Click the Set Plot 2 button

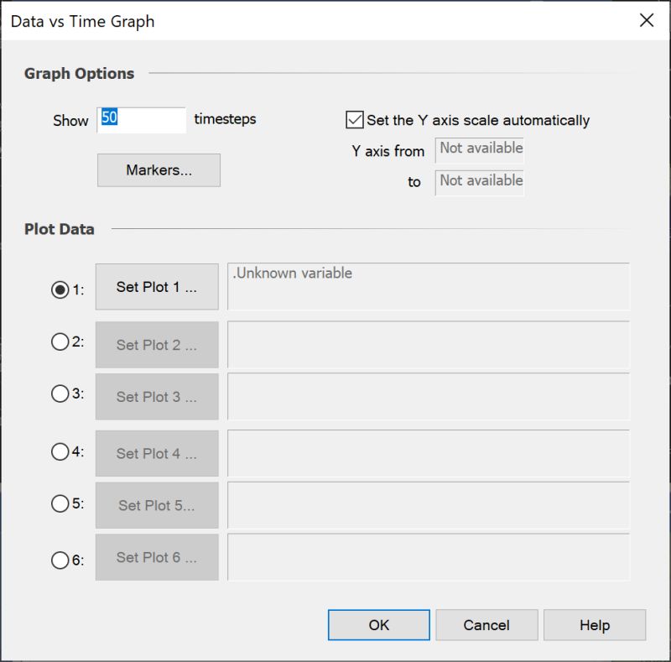point(157,345)
